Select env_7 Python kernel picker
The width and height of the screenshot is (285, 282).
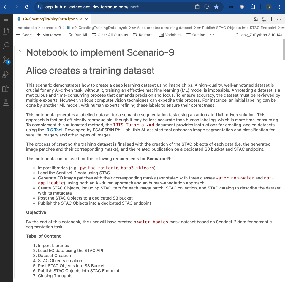[x=258, y=35]
